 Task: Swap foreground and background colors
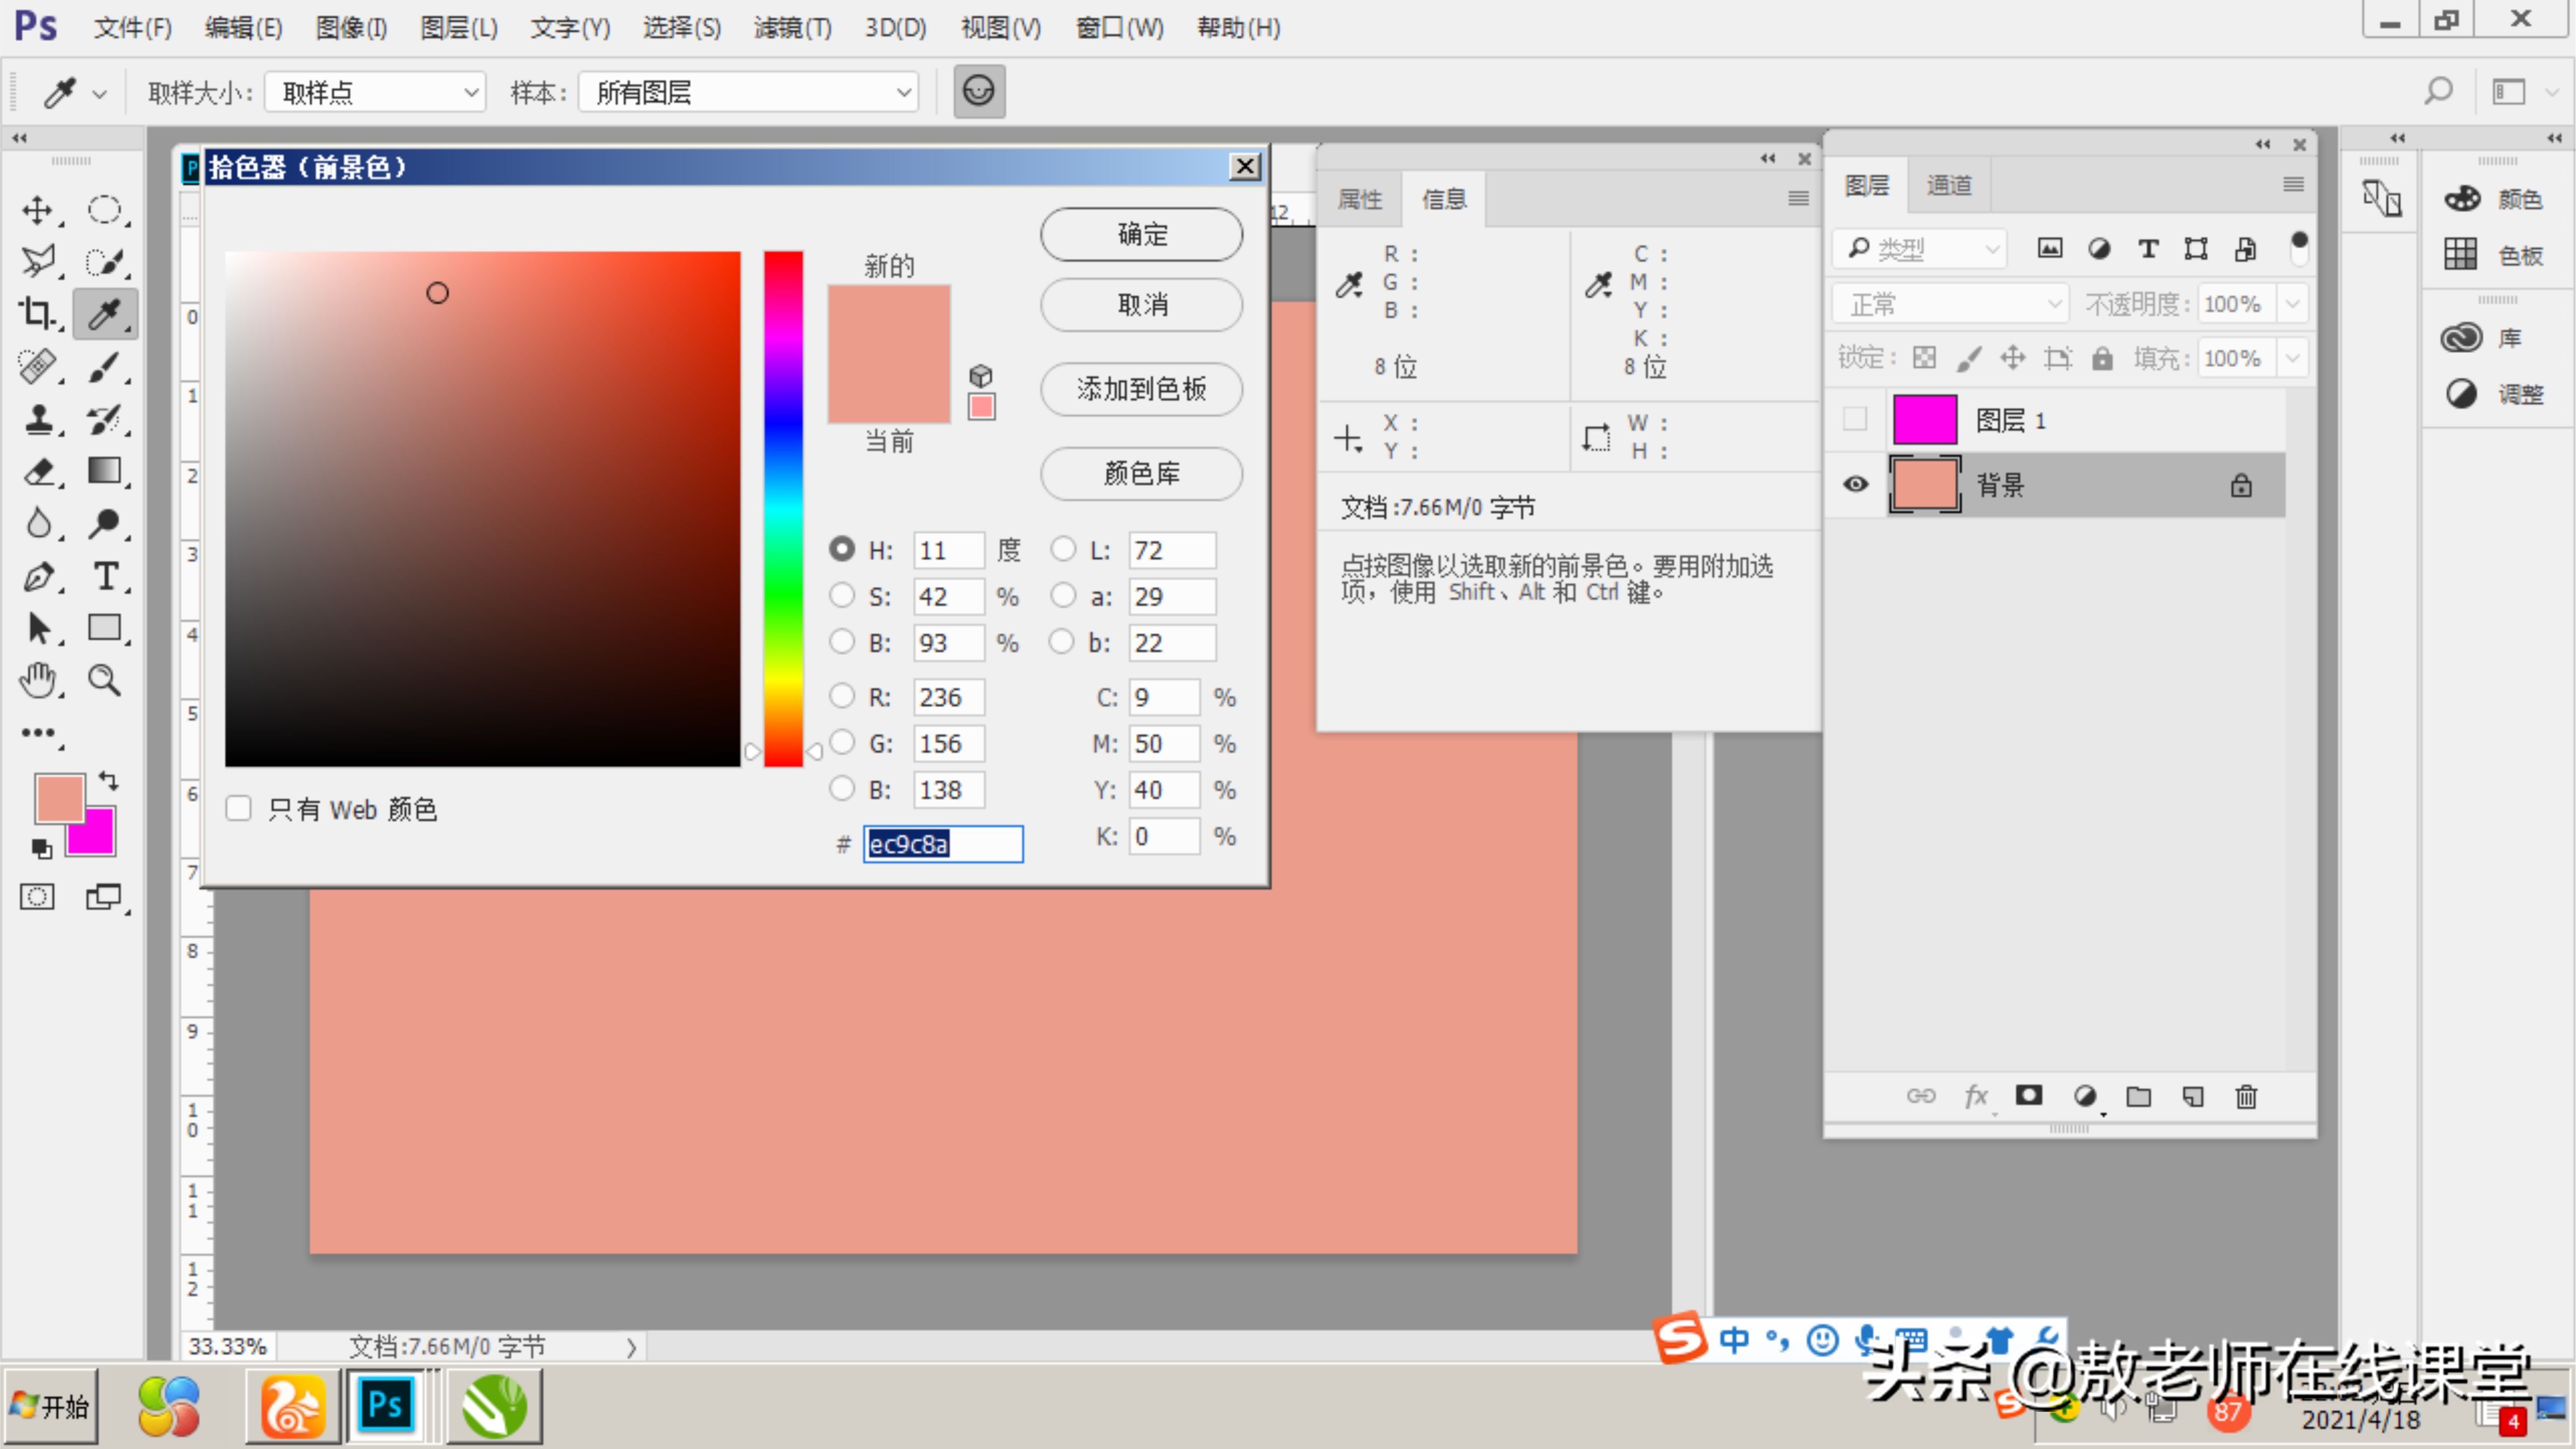point(109,781)
